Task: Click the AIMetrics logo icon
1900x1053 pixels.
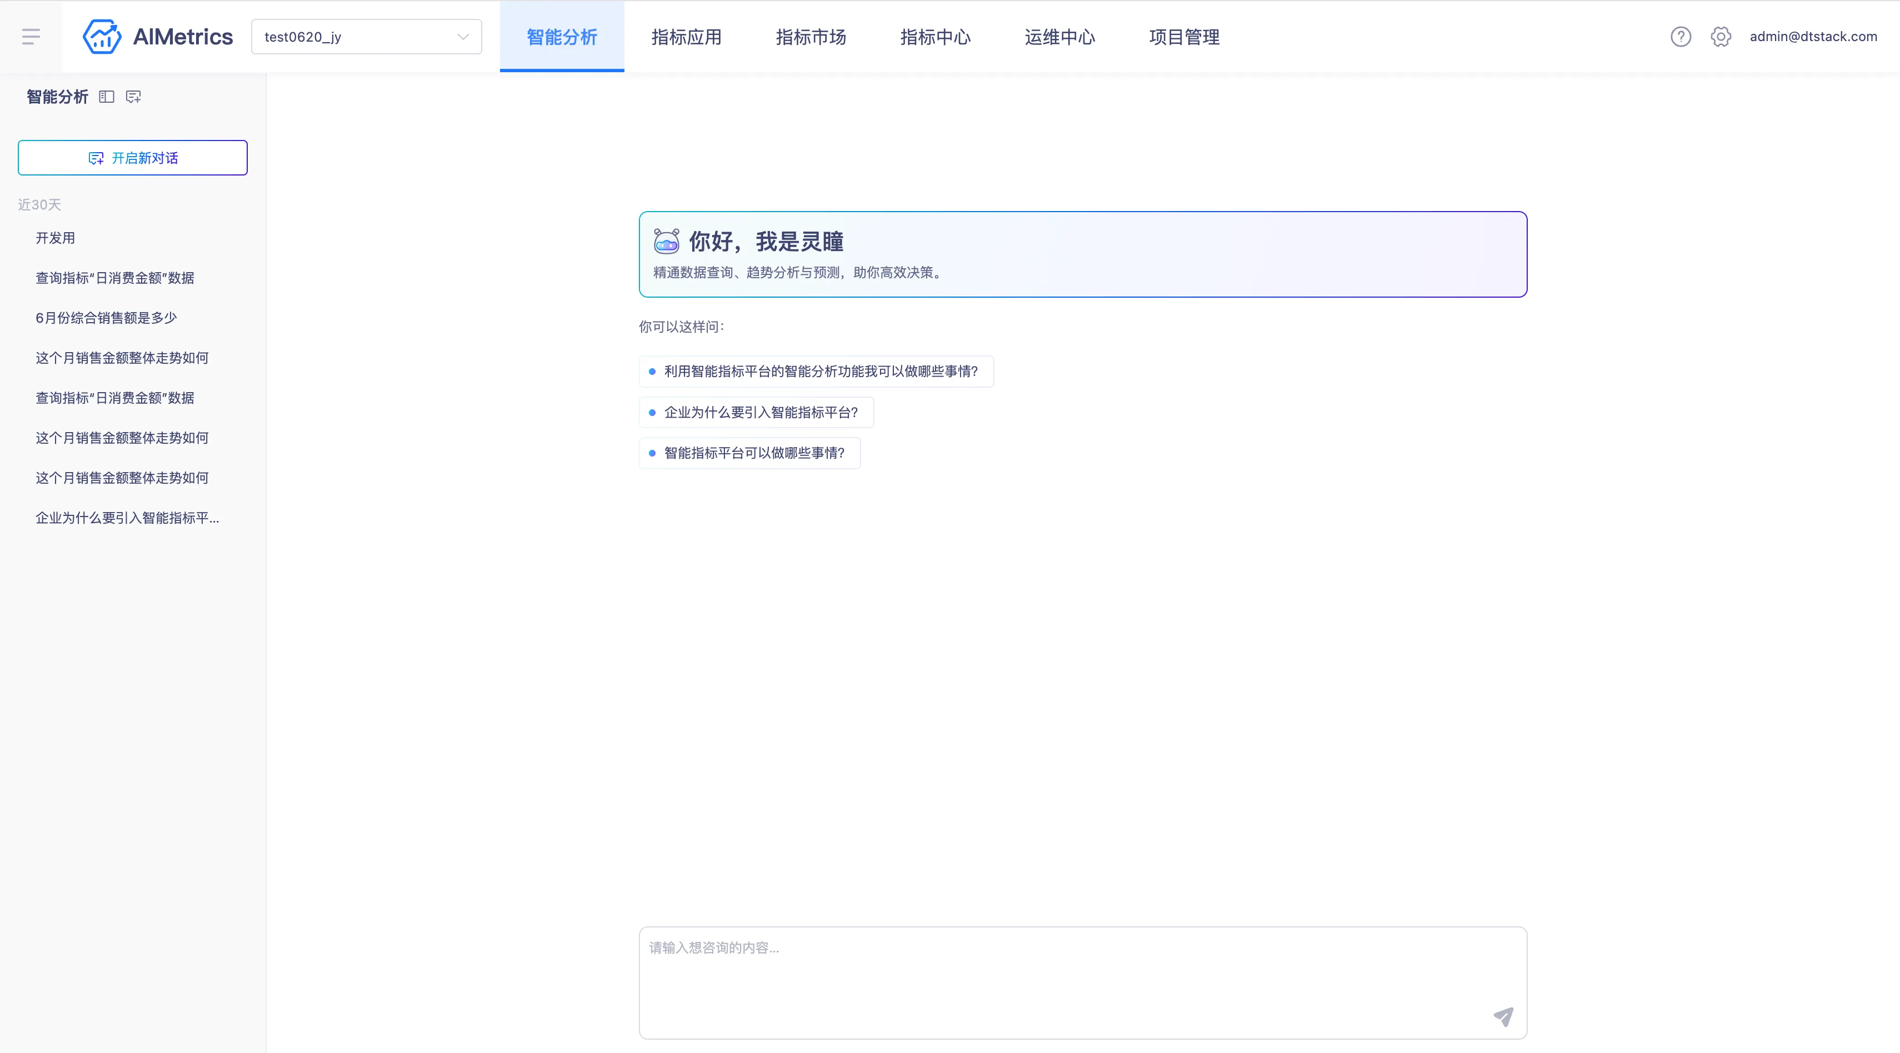Action: tap(102, 36)
